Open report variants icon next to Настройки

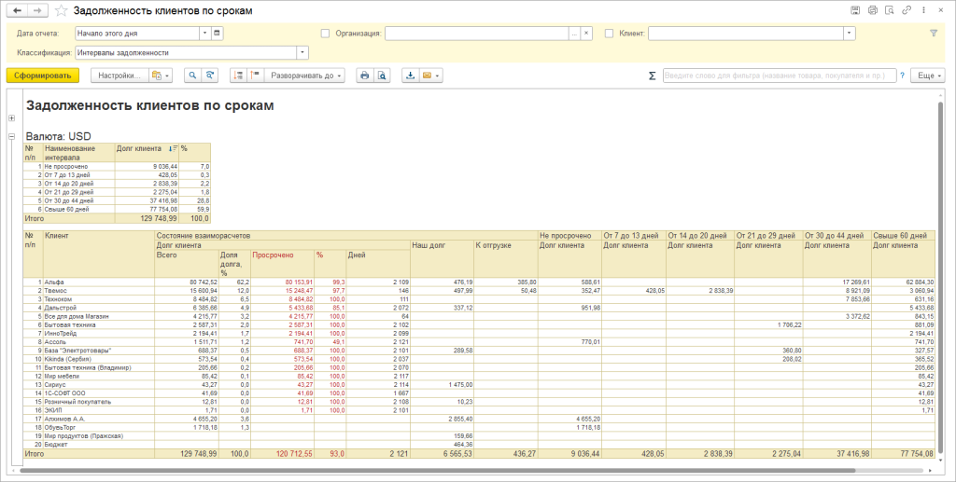tap(161, 76)
